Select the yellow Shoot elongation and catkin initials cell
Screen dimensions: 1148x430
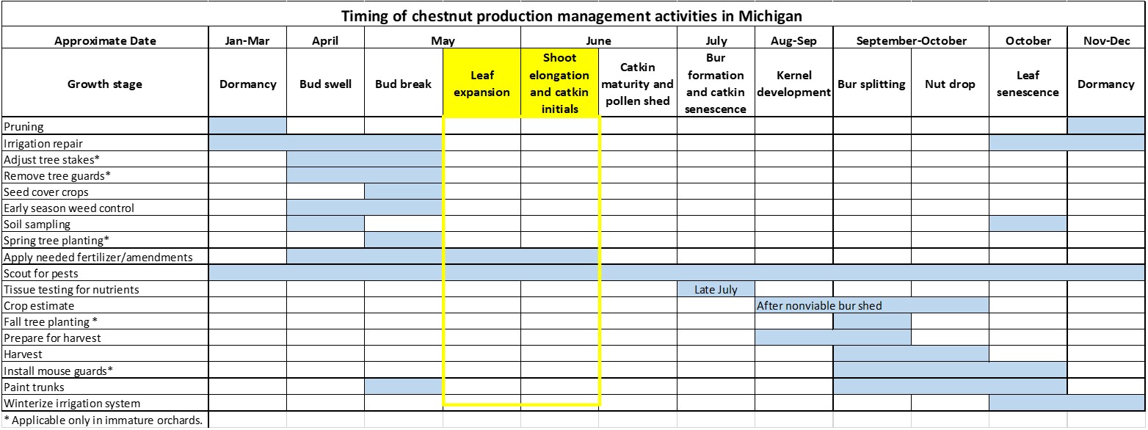(x=559, y=84)
